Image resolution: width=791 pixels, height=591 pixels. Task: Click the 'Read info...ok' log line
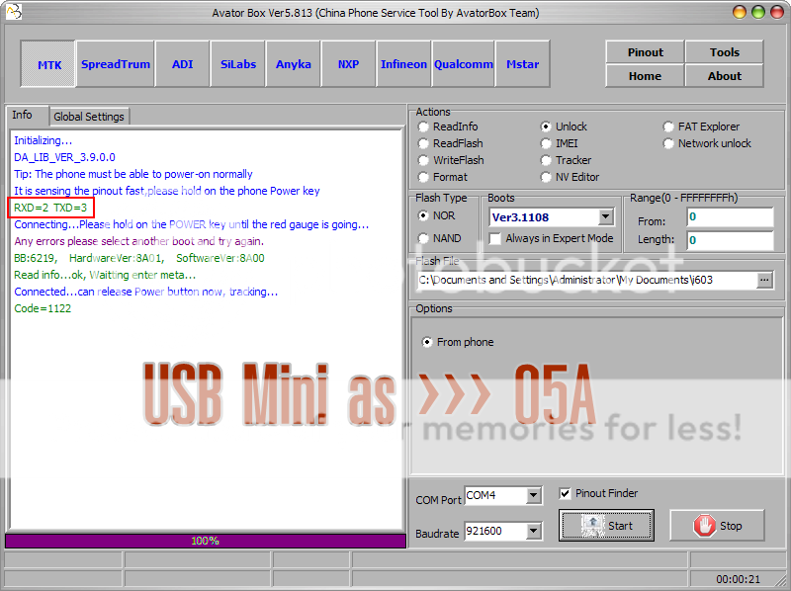[105, 276]
